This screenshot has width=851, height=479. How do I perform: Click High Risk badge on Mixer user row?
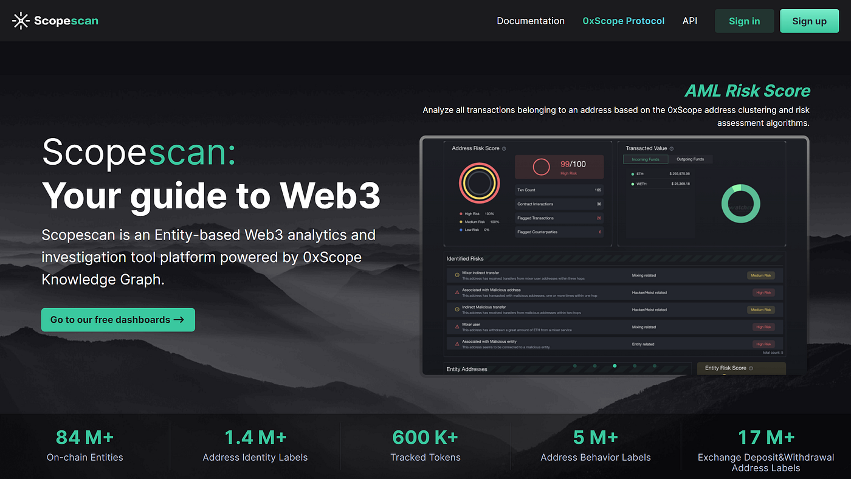[x=763, y=327]
